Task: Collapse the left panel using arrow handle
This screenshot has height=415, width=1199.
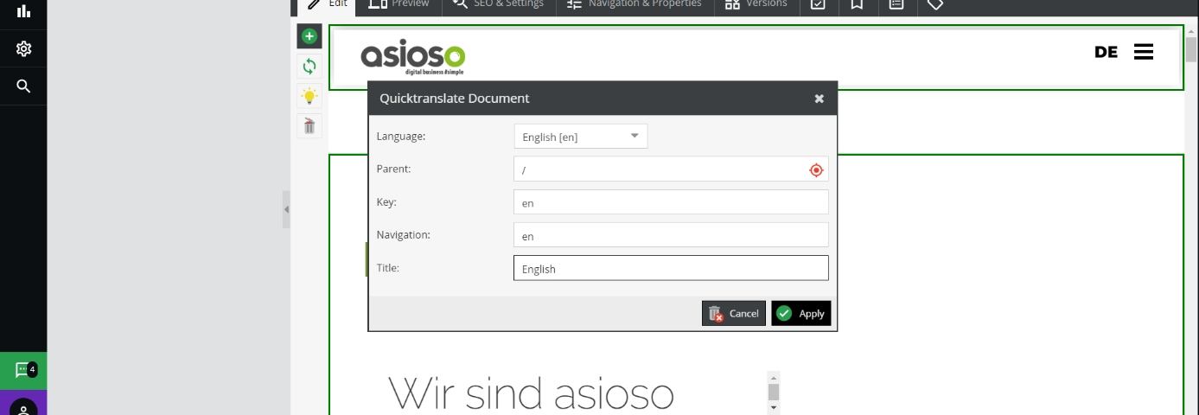Action: pyautogui.click(x=286, y=209)
